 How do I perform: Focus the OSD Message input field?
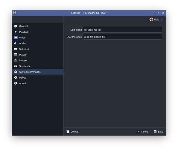click(122, 37)
